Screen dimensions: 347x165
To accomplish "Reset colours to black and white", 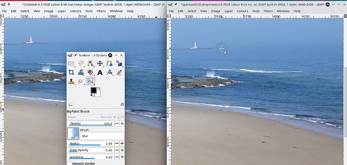I will (91, 95).
